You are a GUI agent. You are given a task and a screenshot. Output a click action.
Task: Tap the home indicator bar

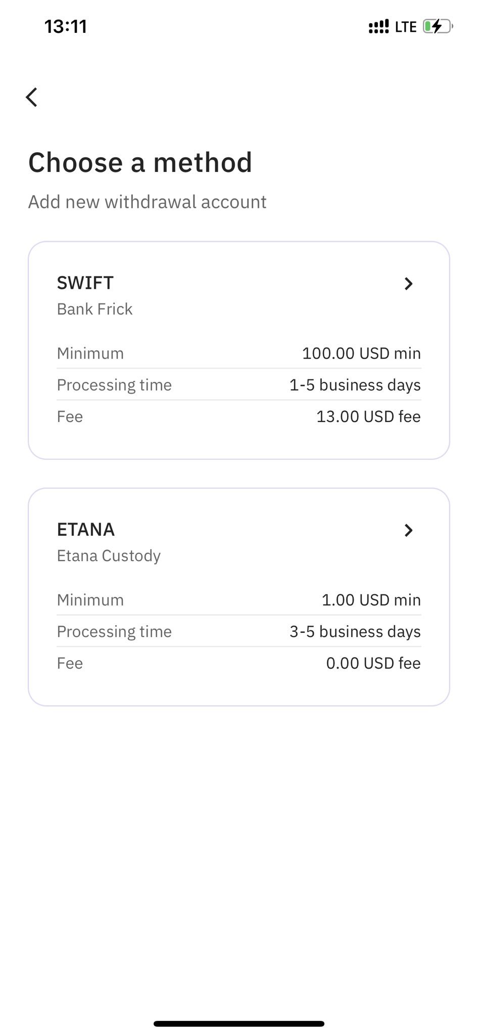coord(239,1023)
